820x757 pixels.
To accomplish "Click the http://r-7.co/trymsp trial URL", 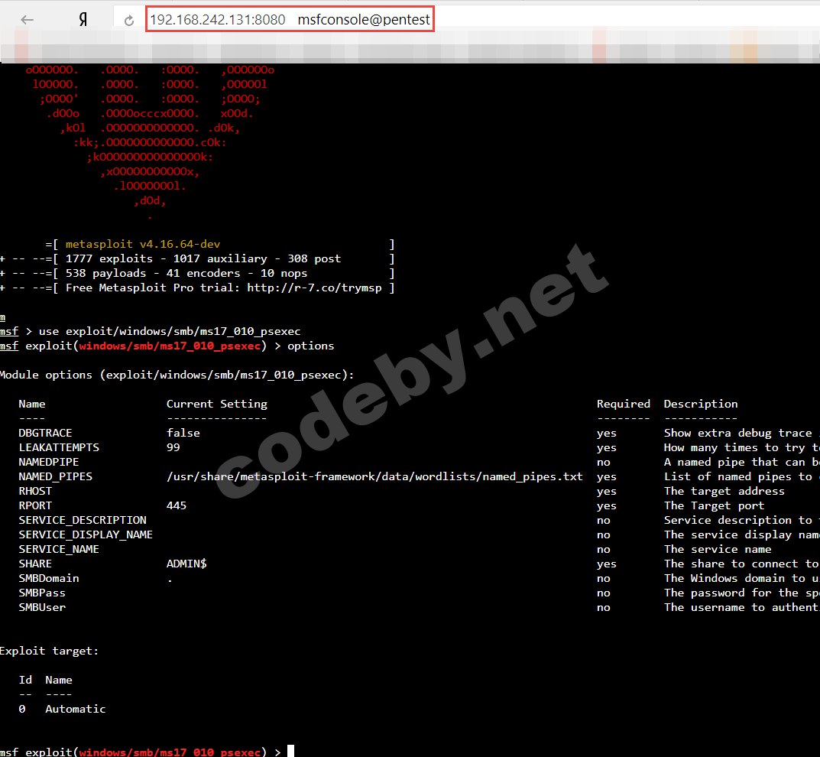I will [x=314, y=288].
